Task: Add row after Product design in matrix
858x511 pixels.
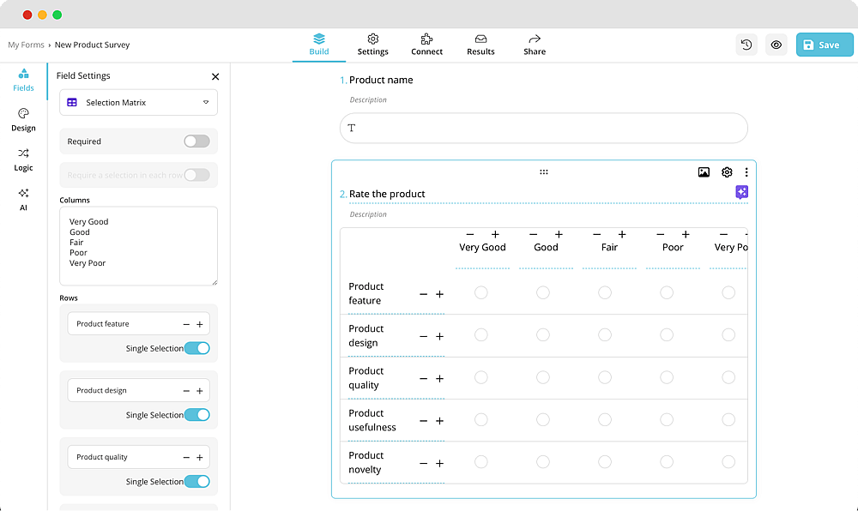Action: tap(439, 337)
